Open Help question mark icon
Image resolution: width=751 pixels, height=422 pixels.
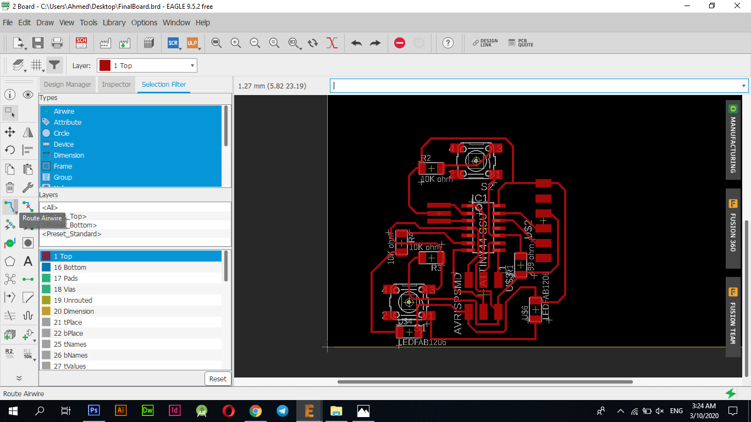point(448,43)
